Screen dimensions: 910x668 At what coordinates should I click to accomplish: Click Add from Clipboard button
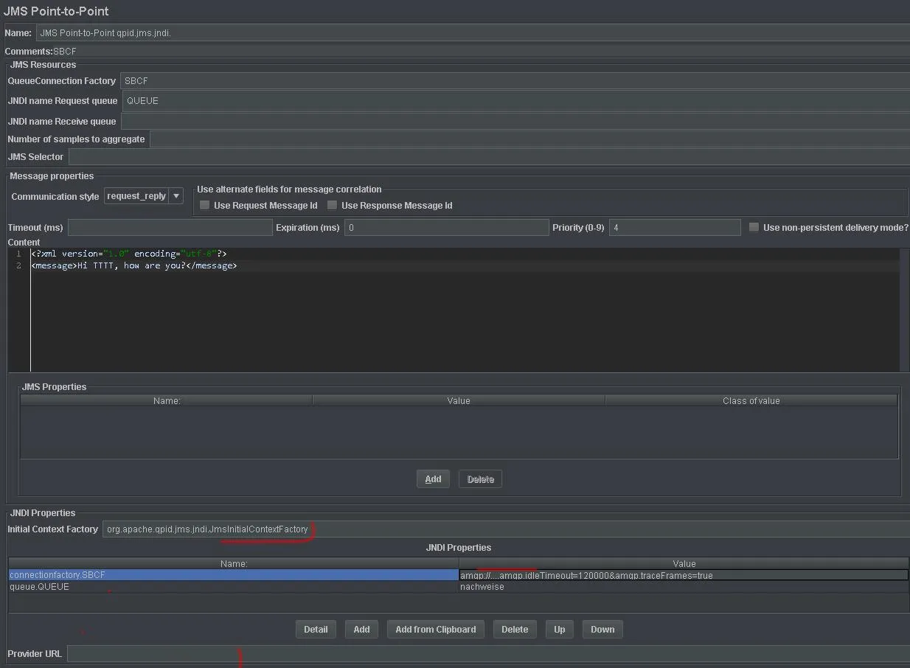coord(436,630)
